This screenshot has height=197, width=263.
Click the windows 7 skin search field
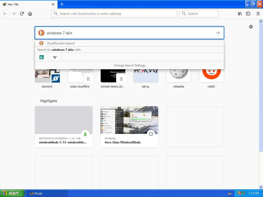[130, 33]
